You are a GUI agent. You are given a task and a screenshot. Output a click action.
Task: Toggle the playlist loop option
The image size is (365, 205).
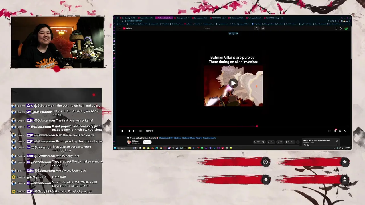point(304,145)
